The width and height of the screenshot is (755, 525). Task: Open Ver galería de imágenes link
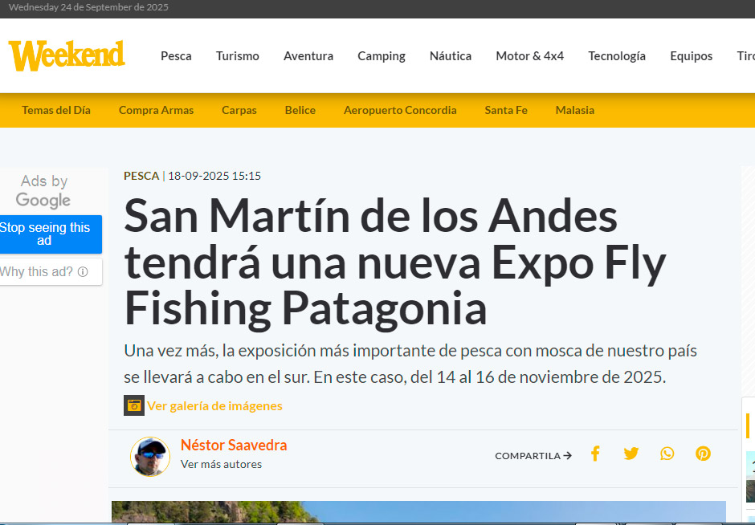(x=214, y=406)
